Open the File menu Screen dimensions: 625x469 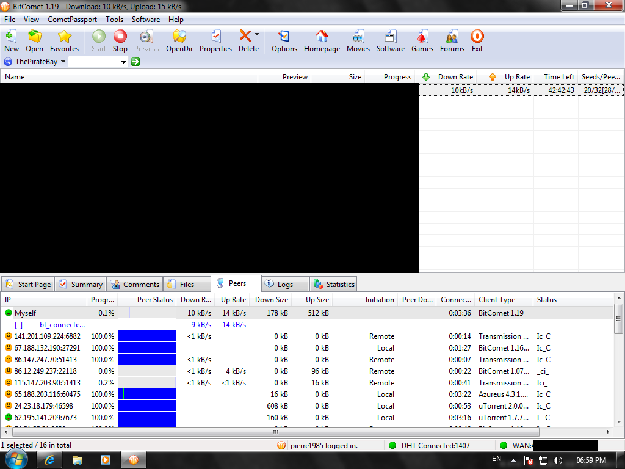pyautogui.click(x=10, y=20)
